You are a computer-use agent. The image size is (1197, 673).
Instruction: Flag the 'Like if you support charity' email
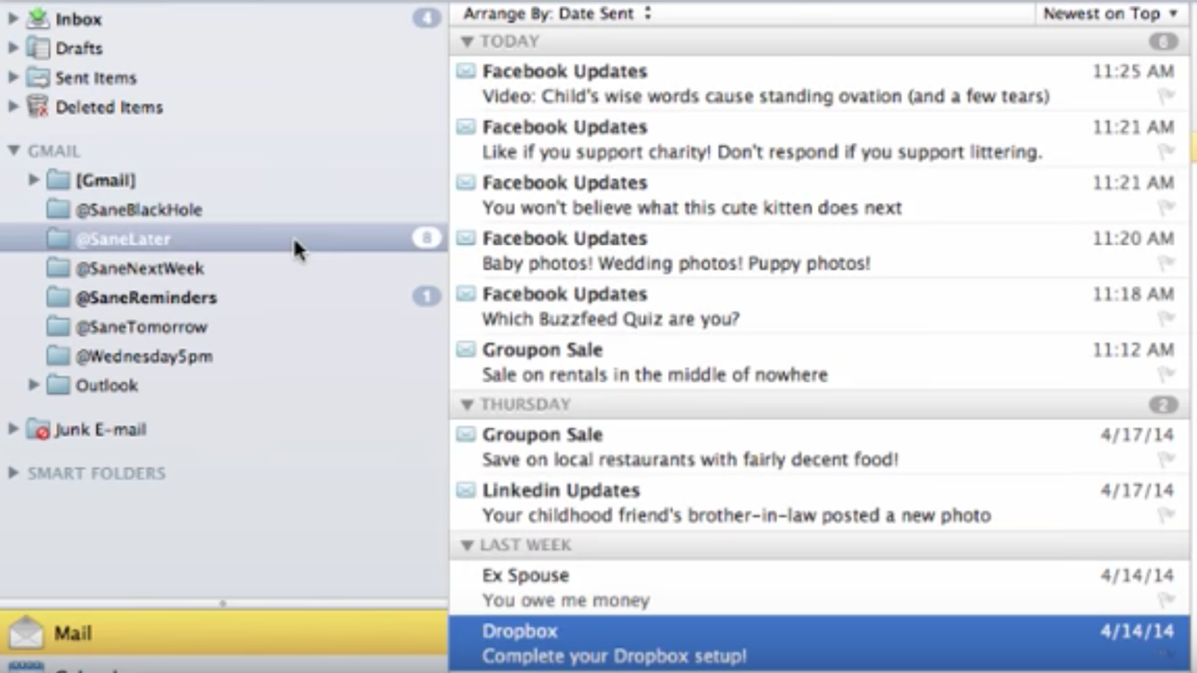pos(1166,152)
